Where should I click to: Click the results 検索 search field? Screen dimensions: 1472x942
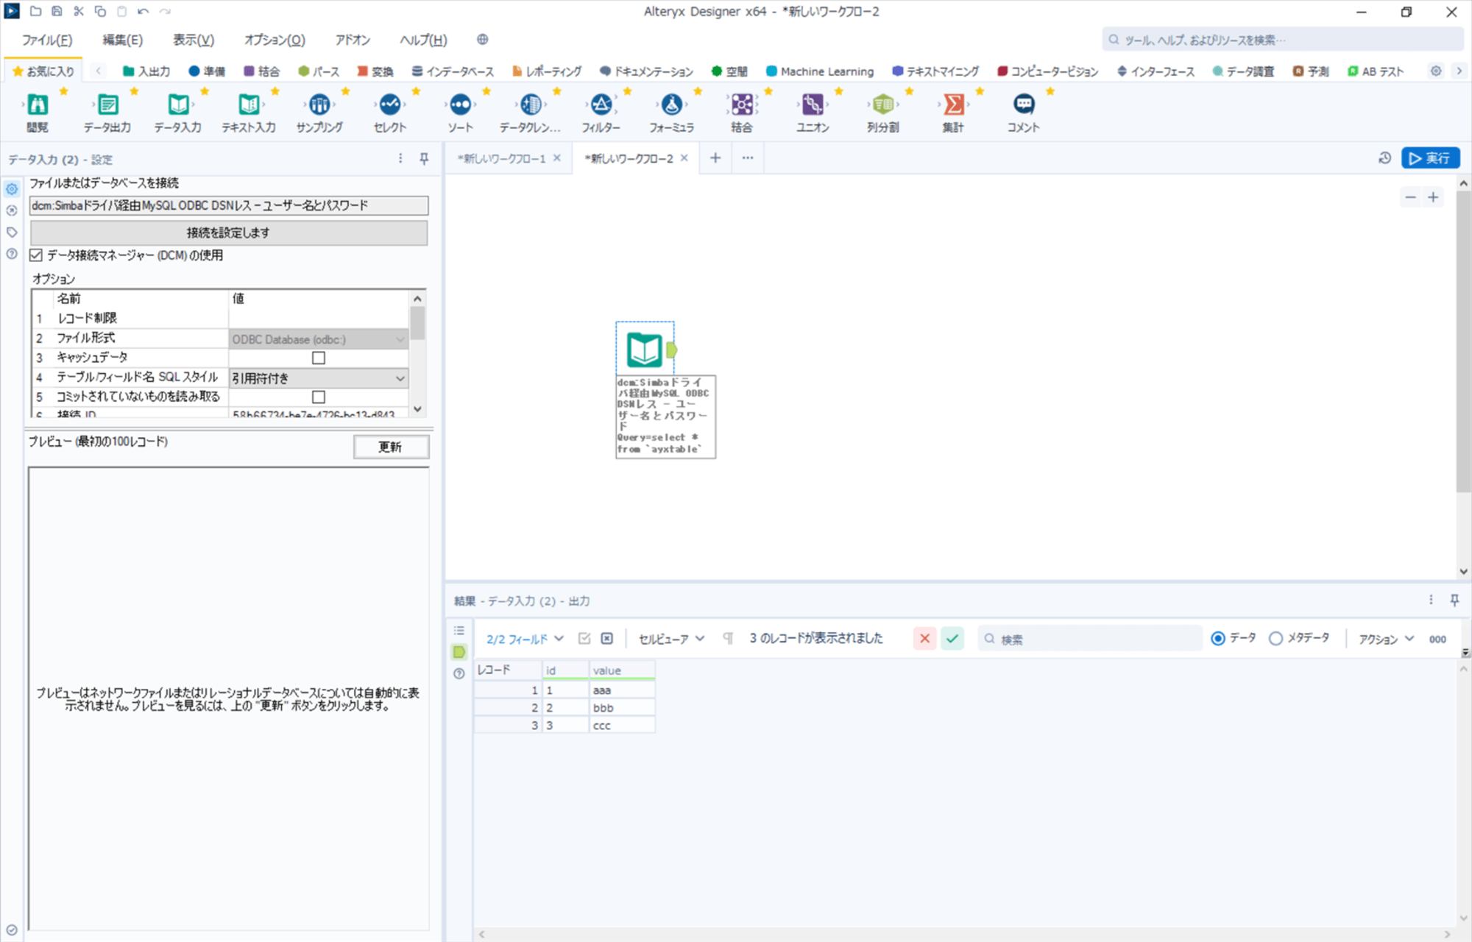click(1090, 639)
